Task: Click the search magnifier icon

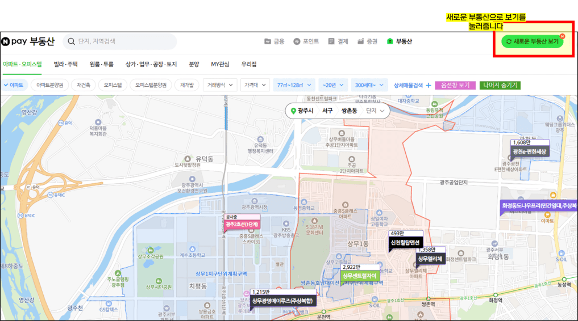Action: click(72, 41)
